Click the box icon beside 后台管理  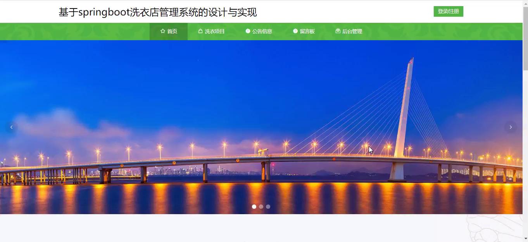338,31
